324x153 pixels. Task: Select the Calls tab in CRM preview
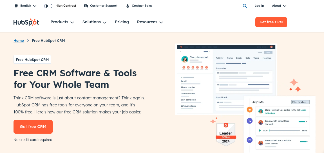coord(248,58)
